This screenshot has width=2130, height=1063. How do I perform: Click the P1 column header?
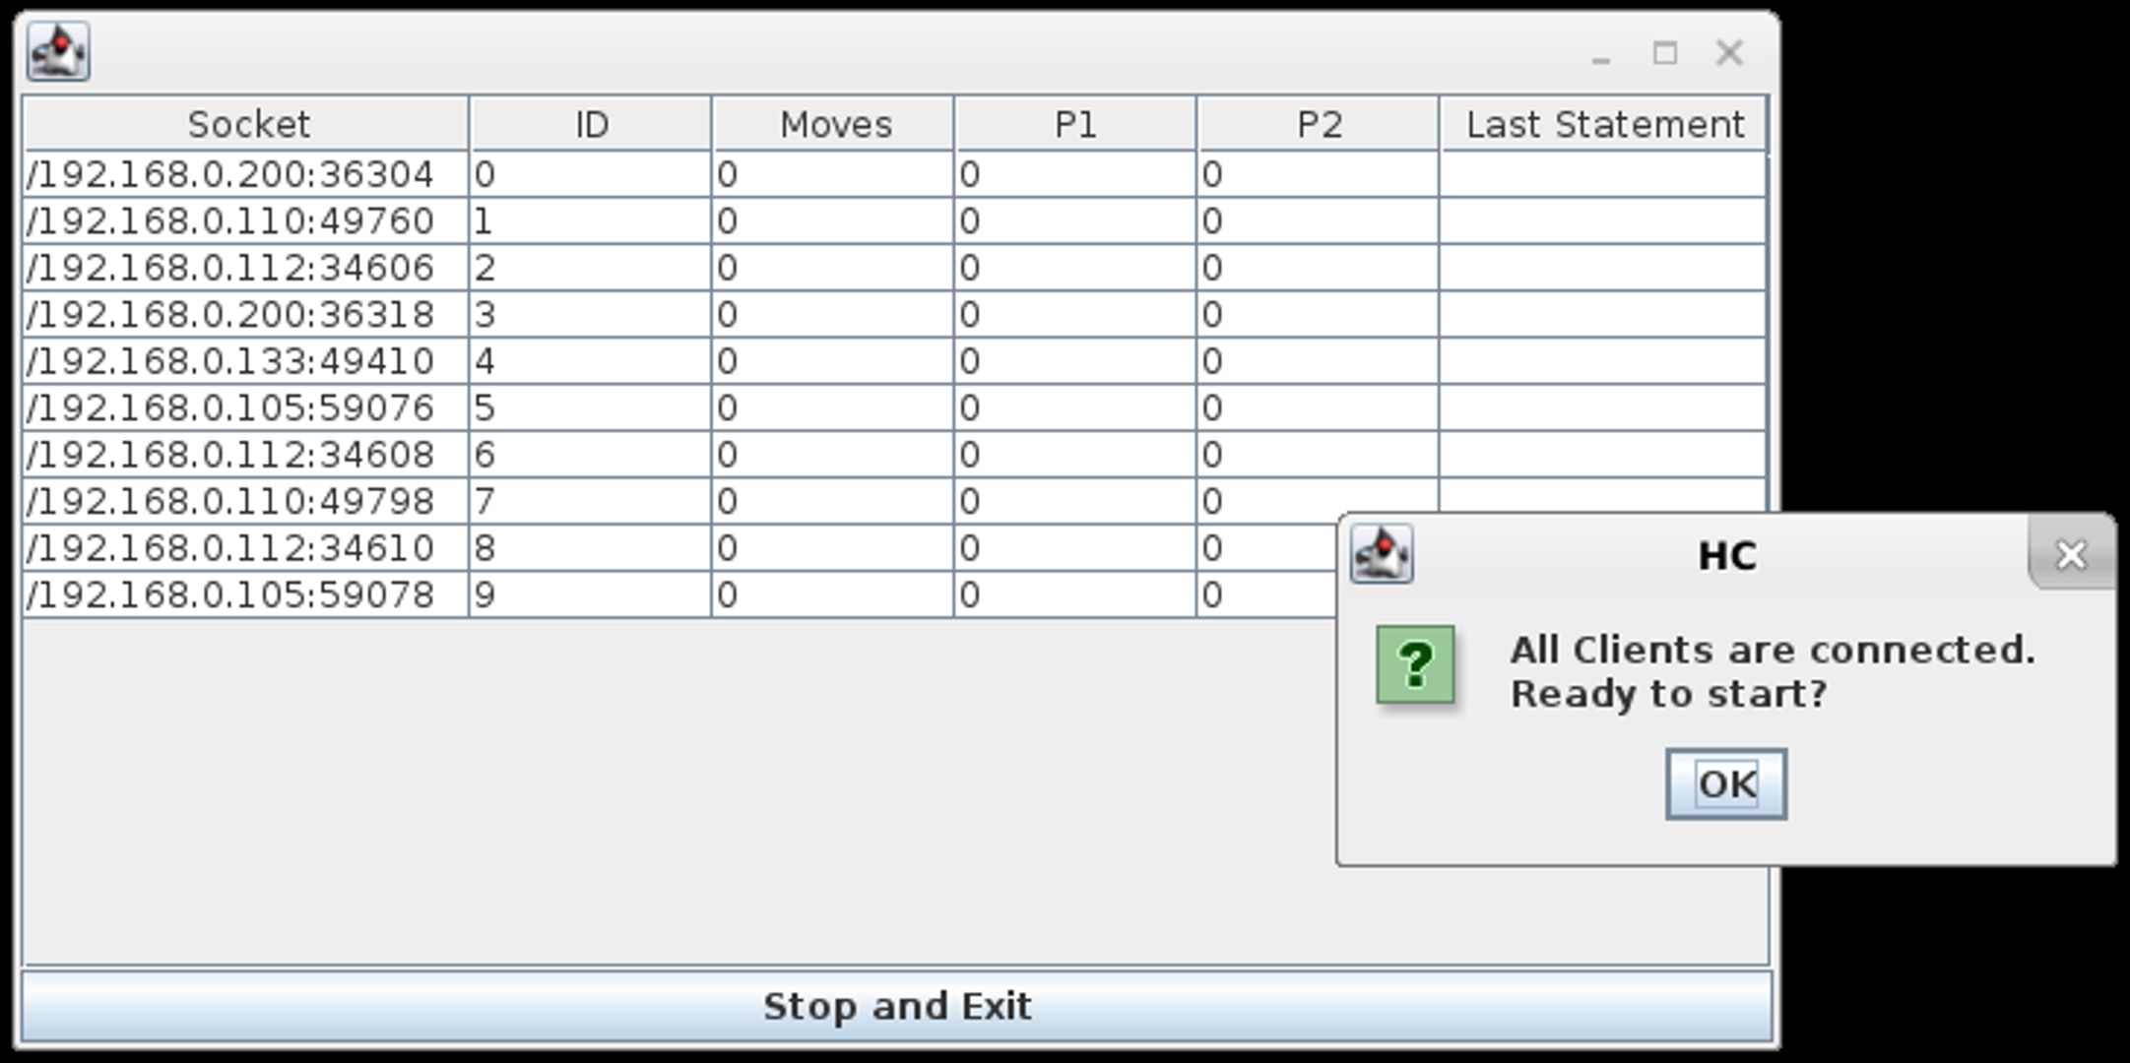tap(1075, 125)
